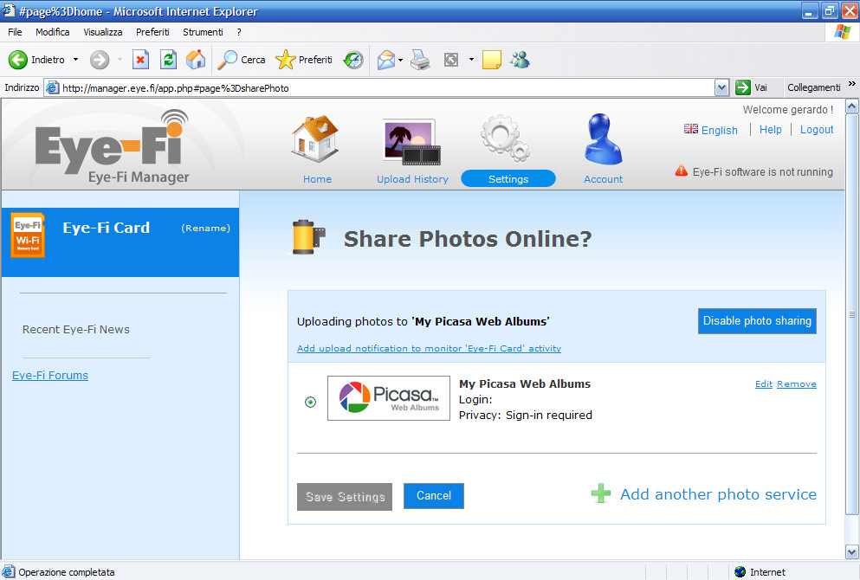Open Cerca search magnifier
This screenshot has height=580, width=860.
tap(227, 60)
